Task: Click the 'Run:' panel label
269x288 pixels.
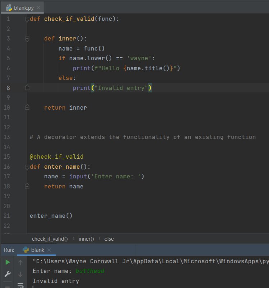Action: [9, 250]
